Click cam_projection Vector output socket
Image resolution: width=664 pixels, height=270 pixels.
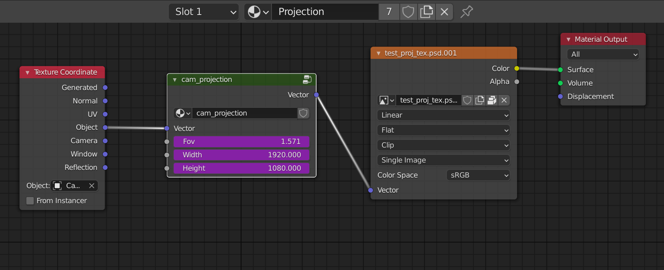(x=316, y=95)
